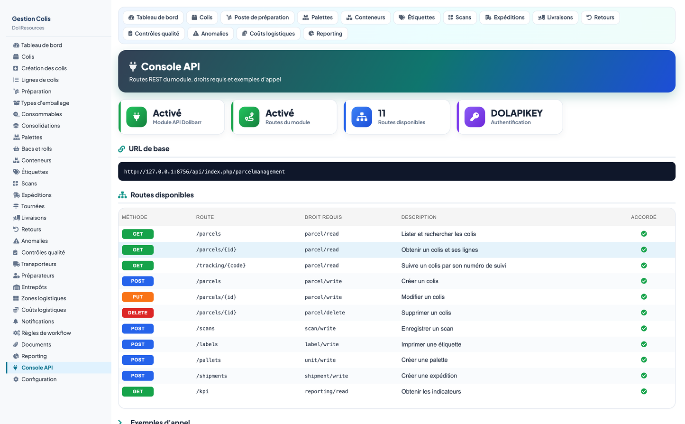The width and height of the screenshot is (685, 424).
Task: Click the Configuration gear icon in sidebar
Action: point(16,379)
